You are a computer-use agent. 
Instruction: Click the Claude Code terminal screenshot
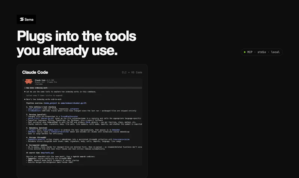[82, 122]
